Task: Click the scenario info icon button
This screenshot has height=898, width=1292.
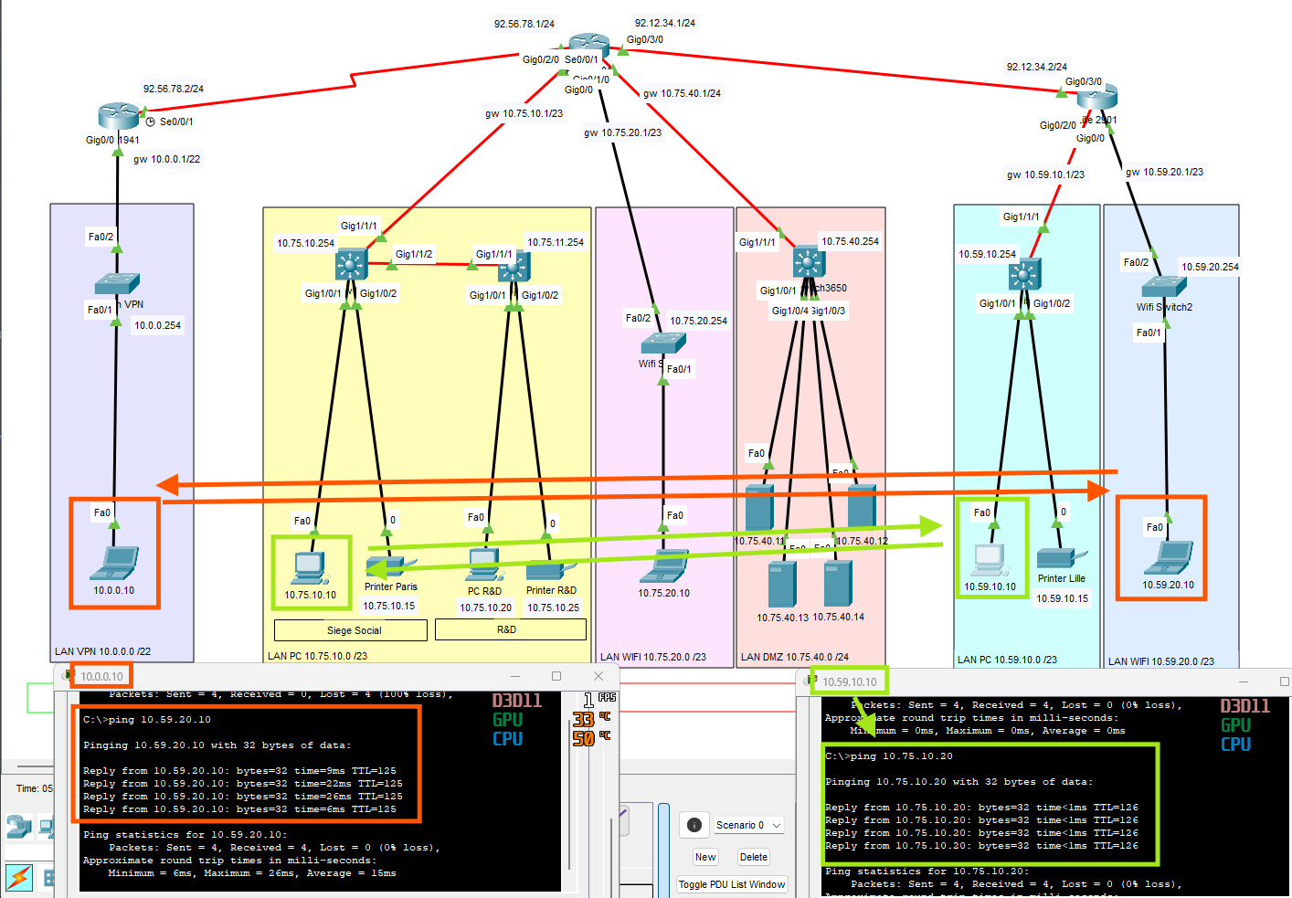Action: tap(694, 825)
